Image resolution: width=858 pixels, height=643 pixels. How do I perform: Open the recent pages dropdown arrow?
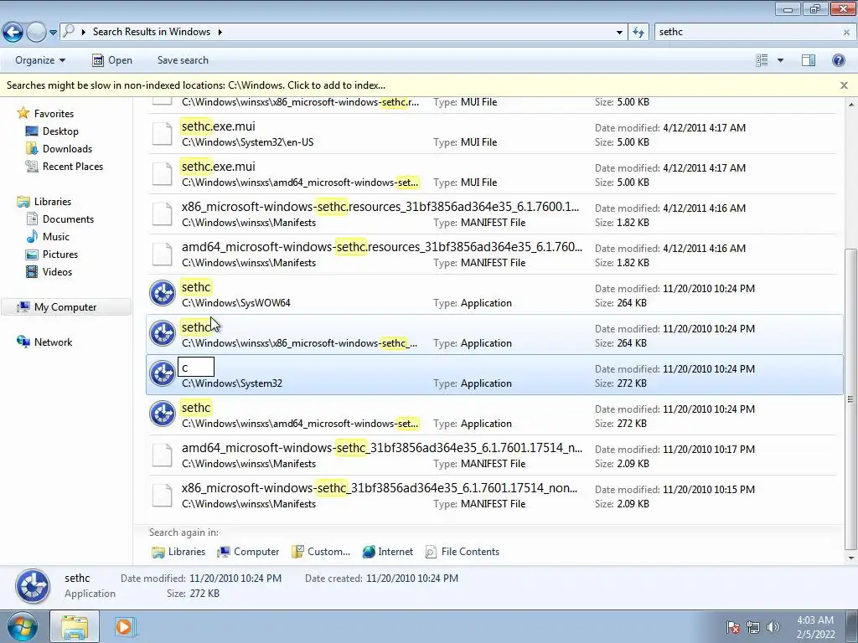(x=53, y=33)
